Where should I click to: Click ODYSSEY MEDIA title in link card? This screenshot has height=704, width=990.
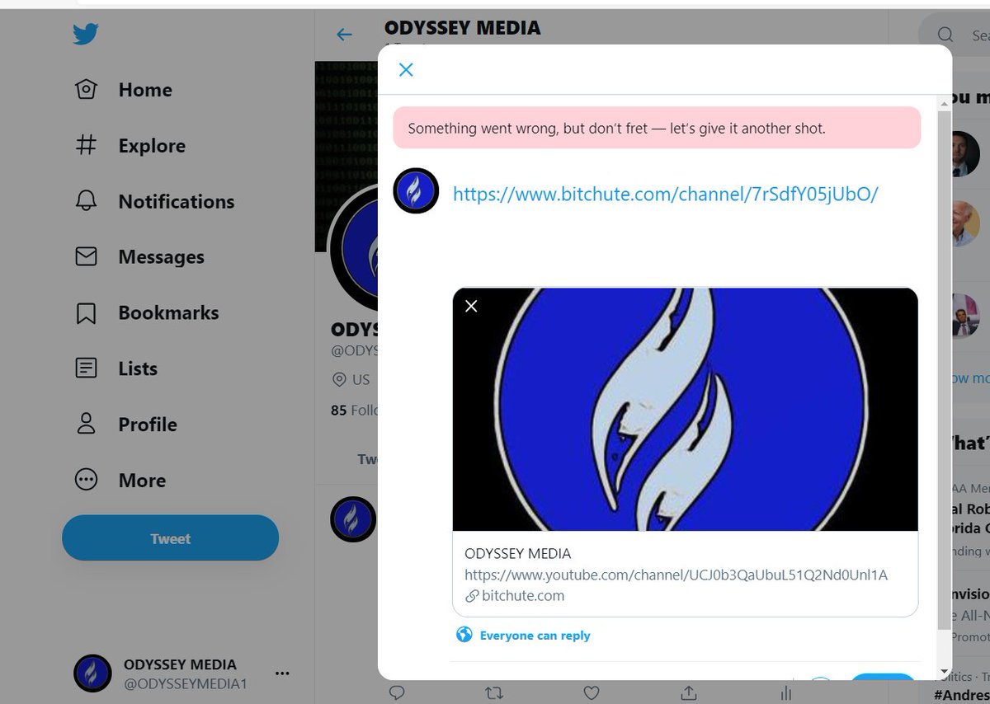coord(518,553)
